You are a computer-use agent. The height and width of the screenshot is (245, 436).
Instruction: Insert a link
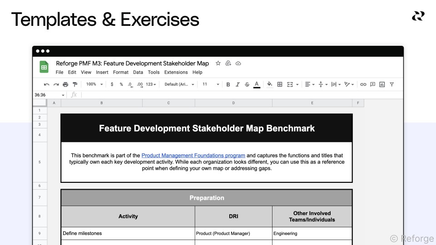point(363,84)
